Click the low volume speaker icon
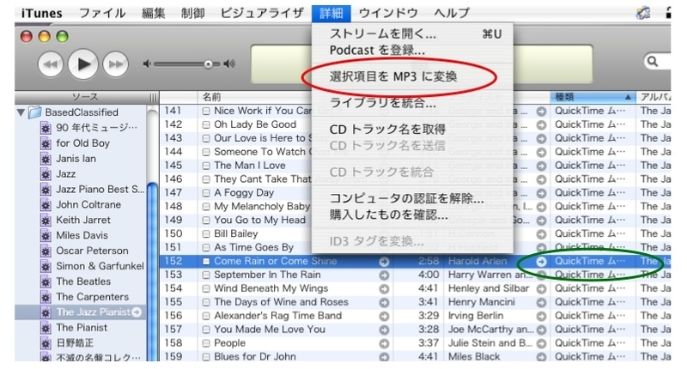 [147, 64]
